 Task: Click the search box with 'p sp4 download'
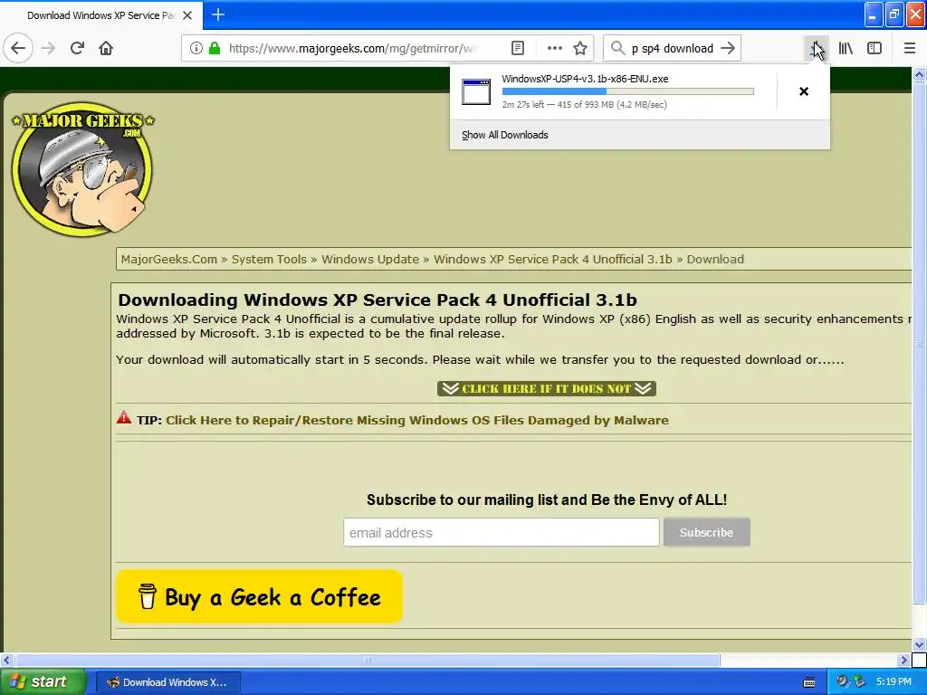tap(673, 49)
